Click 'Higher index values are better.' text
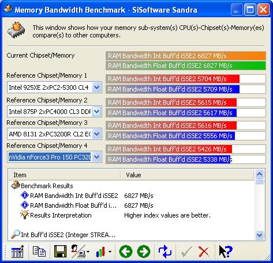273x263 pixels. click(167, 215)
